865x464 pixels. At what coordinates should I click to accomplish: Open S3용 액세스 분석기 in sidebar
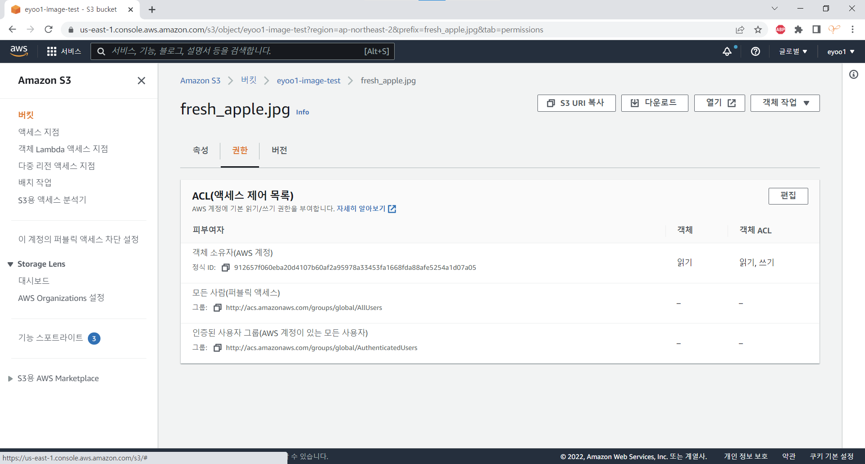tap(52, 200)
